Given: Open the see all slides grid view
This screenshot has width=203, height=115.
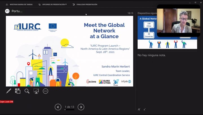Looking at the screenshot, I should [x=18, y=91].
